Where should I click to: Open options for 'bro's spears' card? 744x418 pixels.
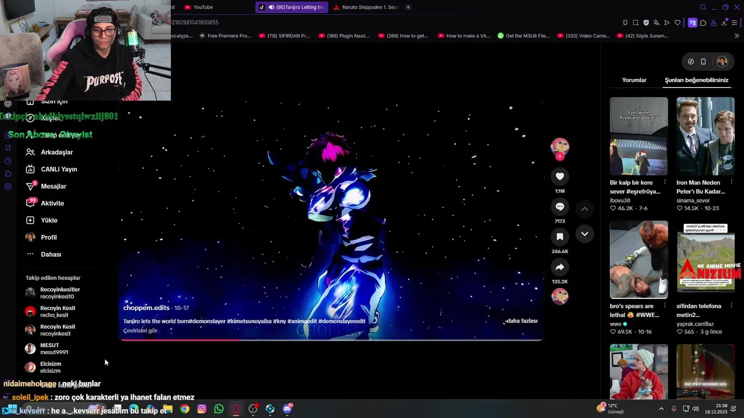pyautogui.click(x=664, y=306)
